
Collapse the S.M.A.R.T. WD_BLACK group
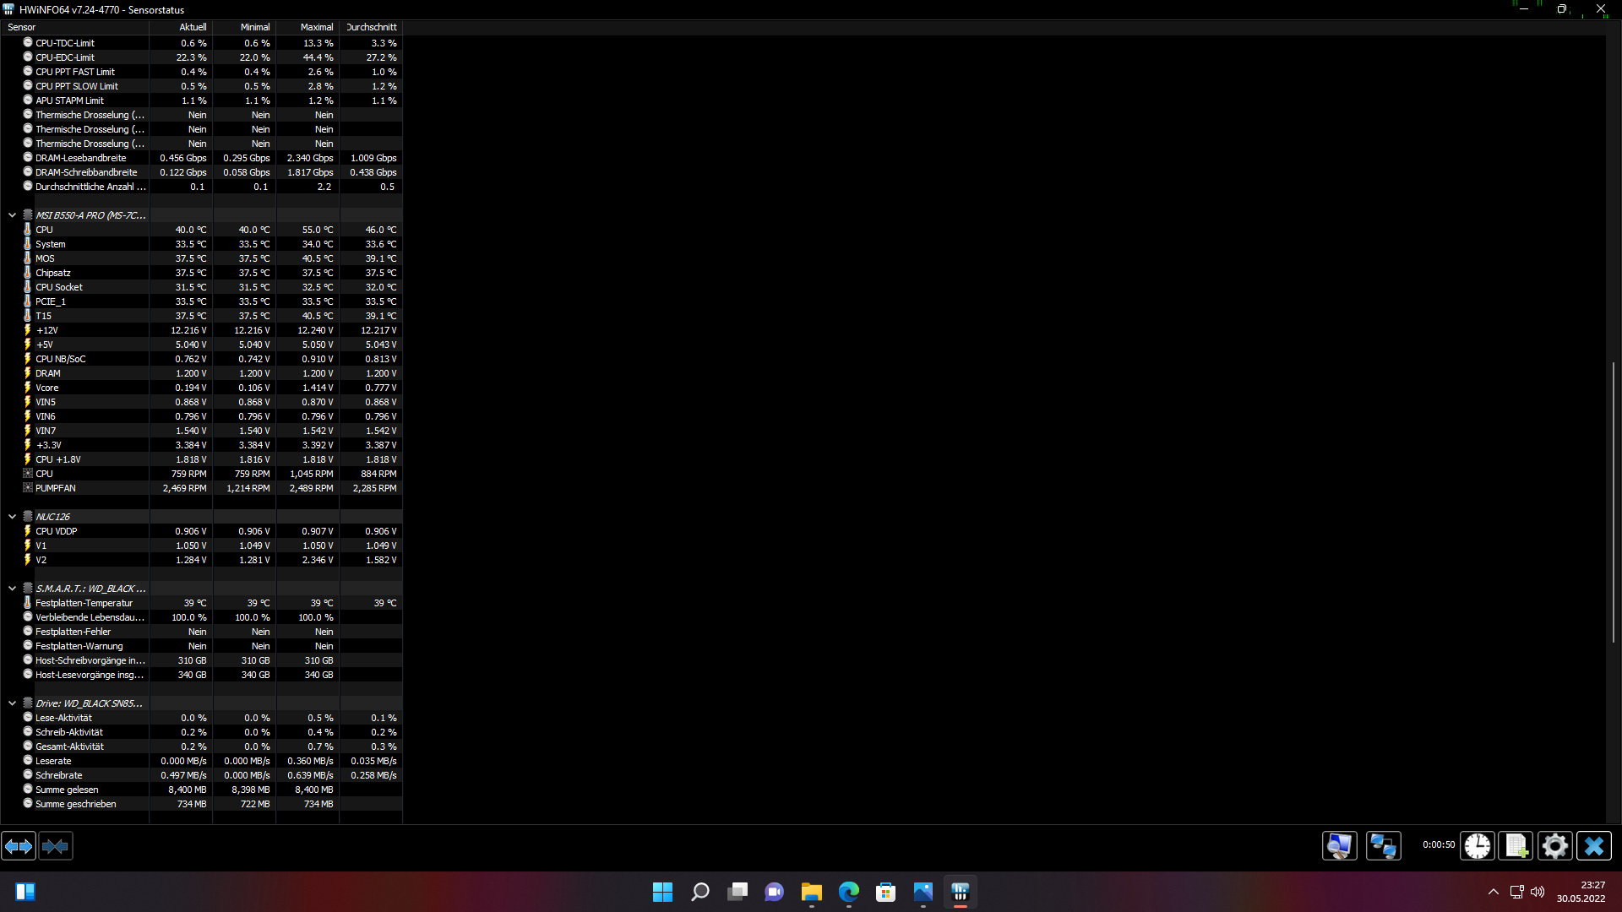[12, 589]
